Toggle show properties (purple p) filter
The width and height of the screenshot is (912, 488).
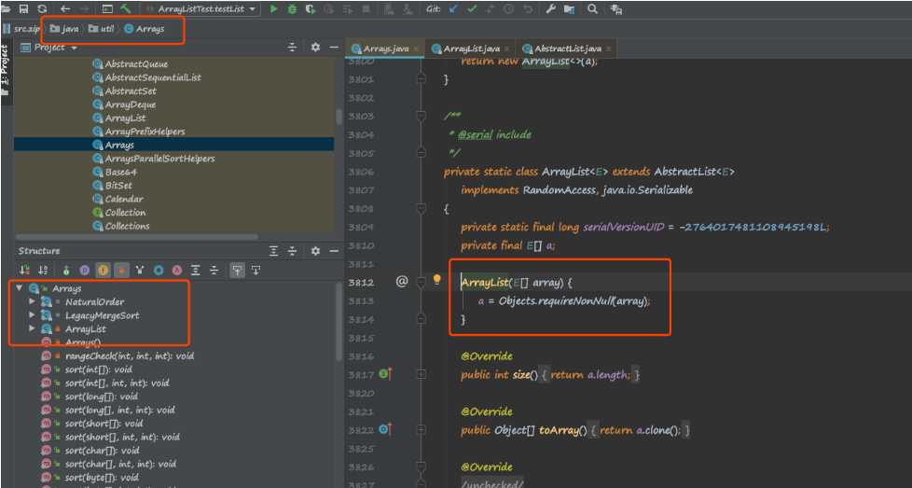click(84, 270)
